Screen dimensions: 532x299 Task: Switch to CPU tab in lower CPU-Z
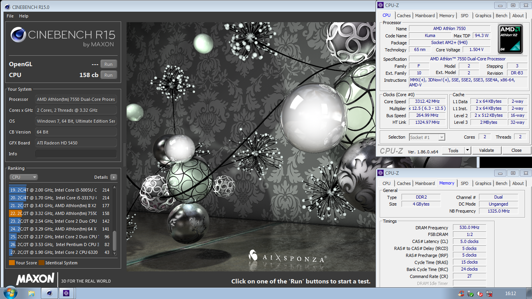coord(386,183)
